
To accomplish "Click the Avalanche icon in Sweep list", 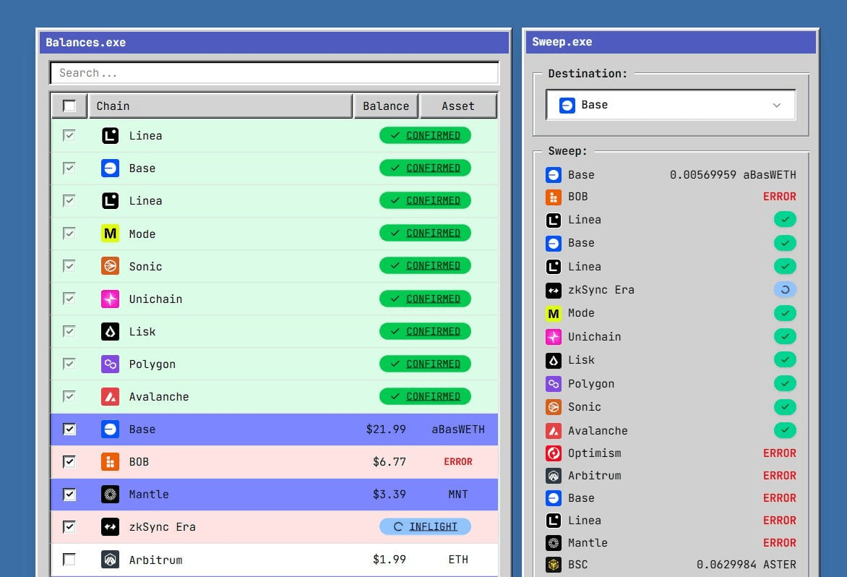I will coord(554,430).
